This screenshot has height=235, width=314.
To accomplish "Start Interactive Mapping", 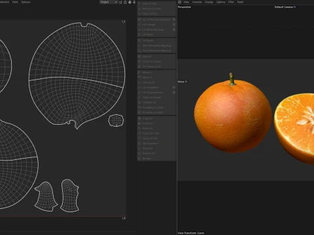I will [156, 46].
